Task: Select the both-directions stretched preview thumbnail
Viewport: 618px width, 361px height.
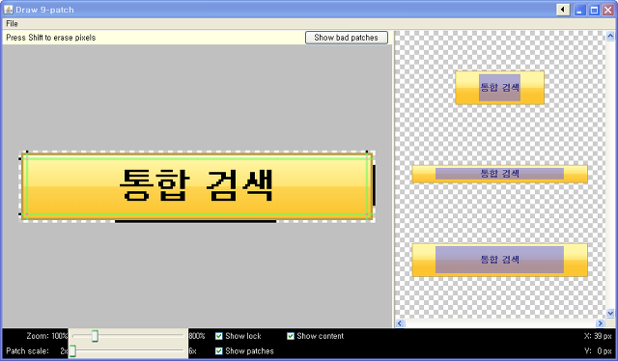Action: click(x=500, y=260)
